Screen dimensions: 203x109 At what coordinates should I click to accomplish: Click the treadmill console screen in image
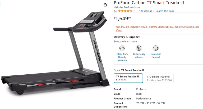(x=94, y=15)
